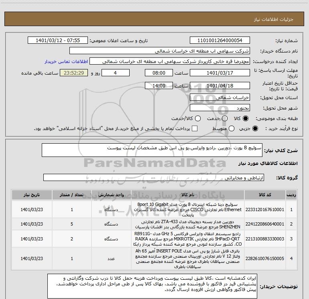The height and width of the screenshot is (299, 309).
Task: Click the ردیف column header
Action: [x=291, y=195]
